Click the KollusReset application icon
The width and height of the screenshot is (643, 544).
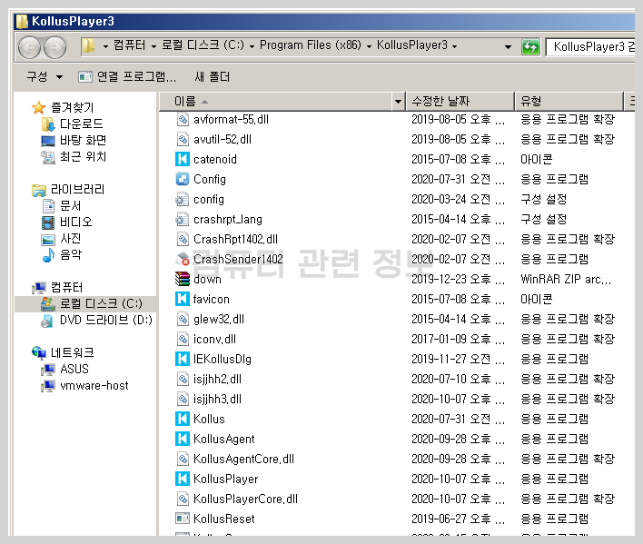(183, 519)
